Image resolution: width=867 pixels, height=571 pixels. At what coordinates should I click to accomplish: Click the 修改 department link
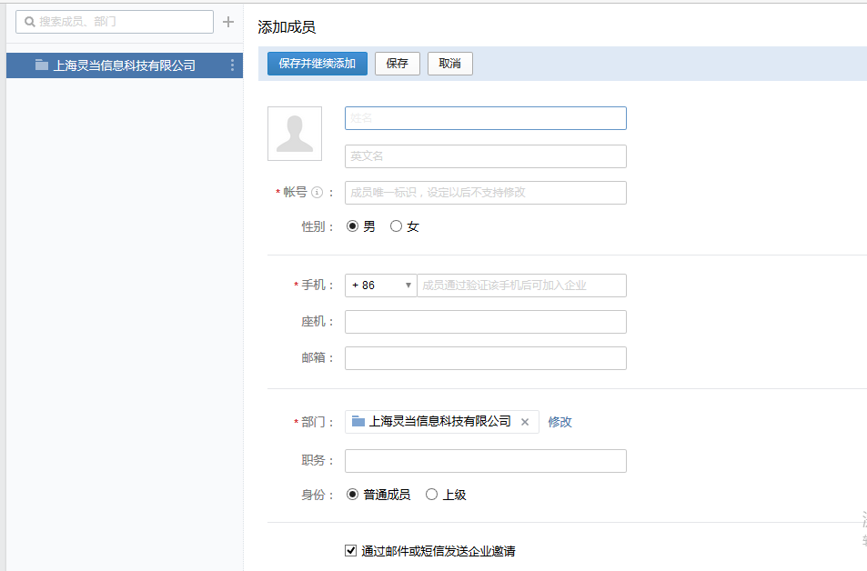pyautogui.click(x=560, y=422)
